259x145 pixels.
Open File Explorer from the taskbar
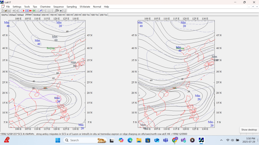139,140
